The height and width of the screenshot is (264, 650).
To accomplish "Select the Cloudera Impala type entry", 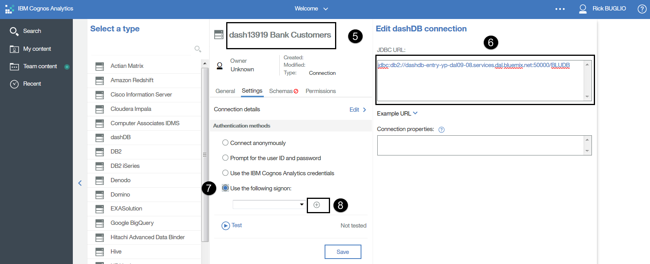I will click(x=144, y=109).
